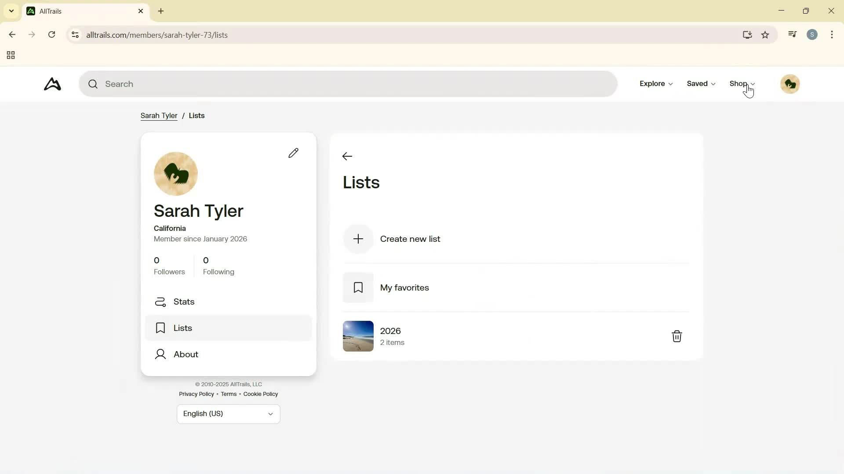Click the back arrow above Lists heading
The image size is (844, 474).
347,156
